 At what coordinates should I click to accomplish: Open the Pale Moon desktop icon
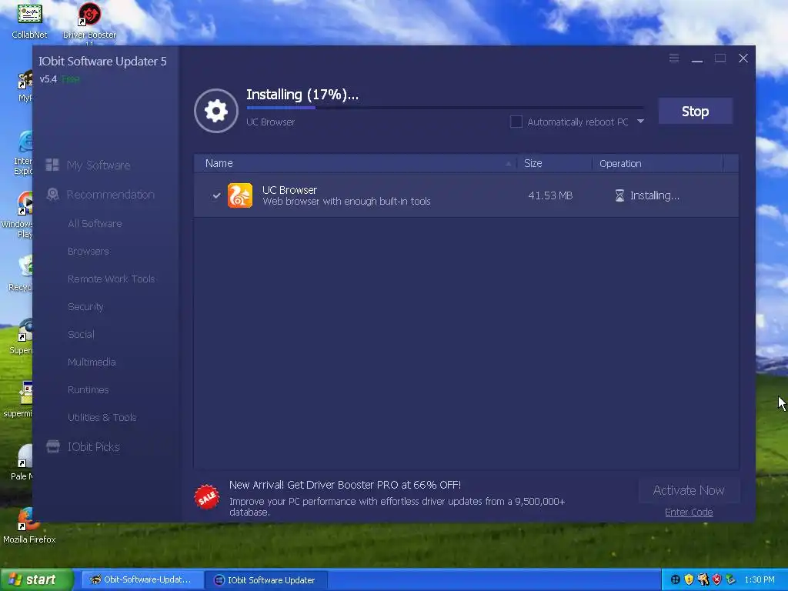pos(22,462)
